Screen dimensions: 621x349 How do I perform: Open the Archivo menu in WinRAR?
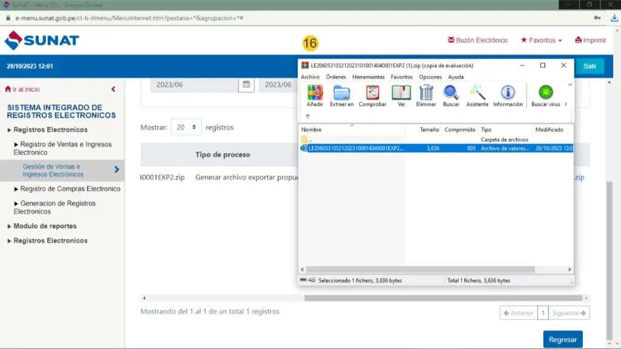click(310, 77)
